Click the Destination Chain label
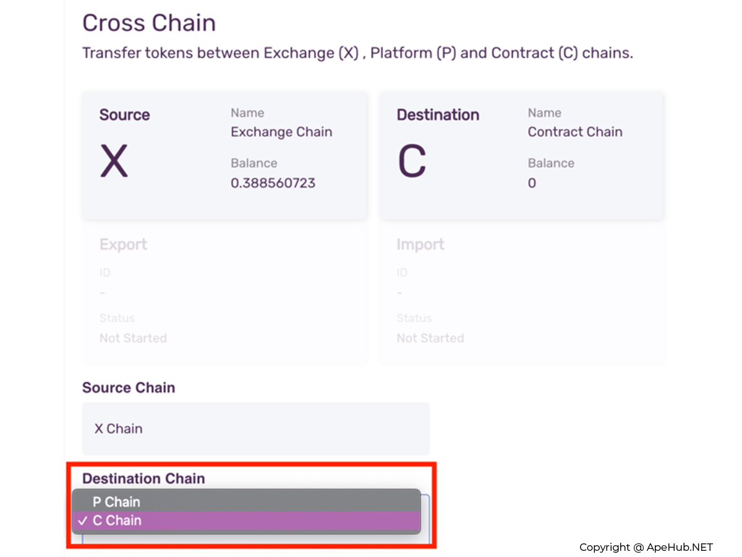Image resolution: width=742 pixels, height=557 pixels. [x=143, y=478]
